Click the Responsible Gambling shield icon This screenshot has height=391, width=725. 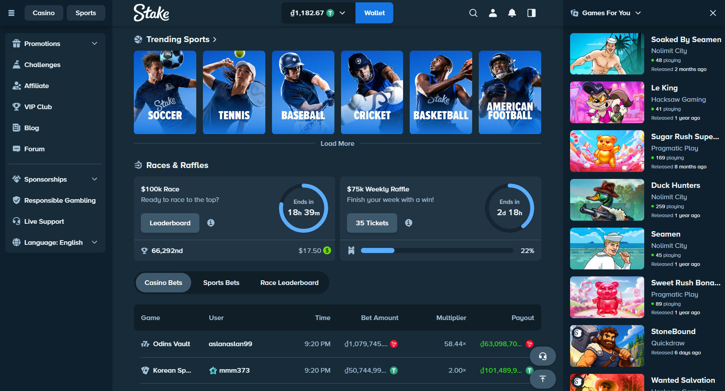coord(16,200)
